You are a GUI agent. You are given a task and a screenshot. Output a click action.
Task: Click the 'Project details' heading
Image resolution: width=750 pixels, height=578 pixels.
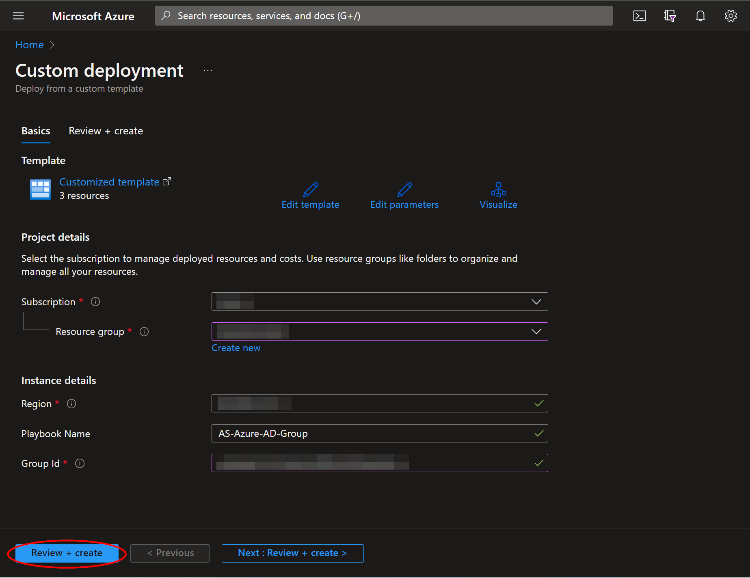pyautogui.click(x=56, y=237)
